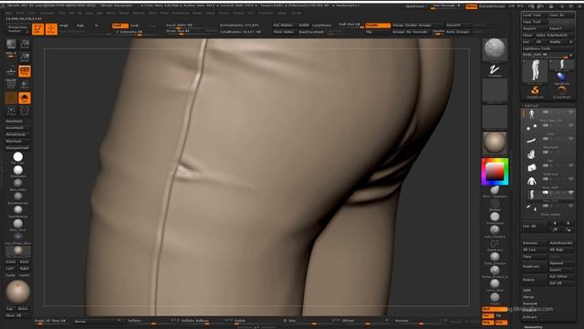Image resolution: width=584 pixels, height=329 pixels.
Task: Toggle the Rgb mode
Action: [80, 26]
